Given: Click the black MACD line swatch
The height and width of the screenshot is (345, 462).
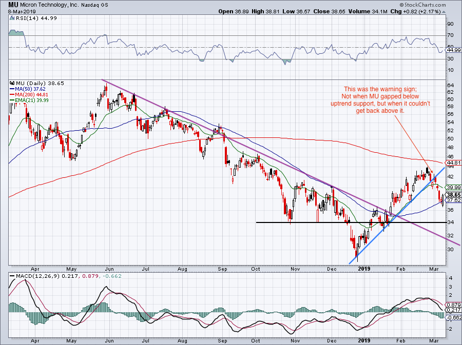Looking at the screenshot, I should (12, 276).
